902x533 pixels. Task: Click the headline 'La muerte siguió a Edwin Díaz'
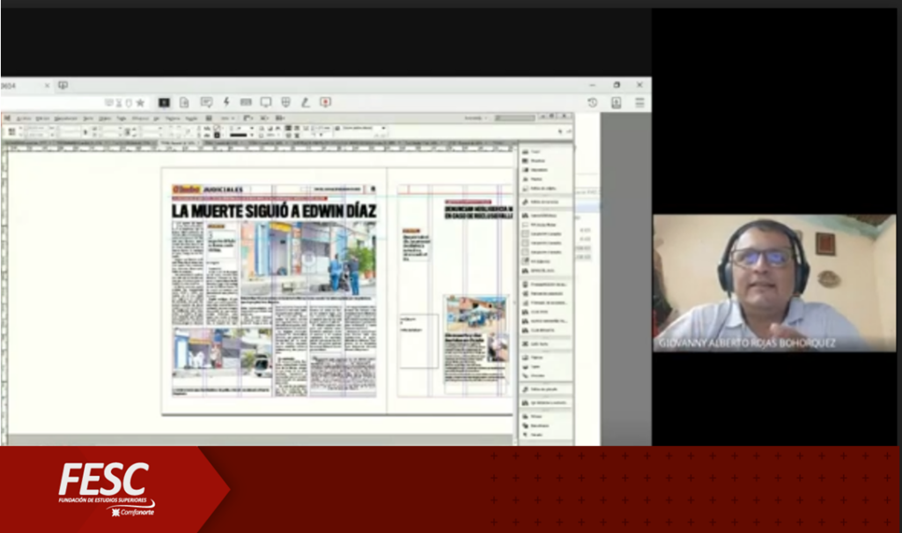274,211
